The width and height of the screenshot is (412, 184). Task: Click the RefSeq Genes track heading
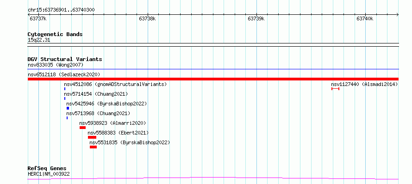pyautogui.click(x=47, y=169)
